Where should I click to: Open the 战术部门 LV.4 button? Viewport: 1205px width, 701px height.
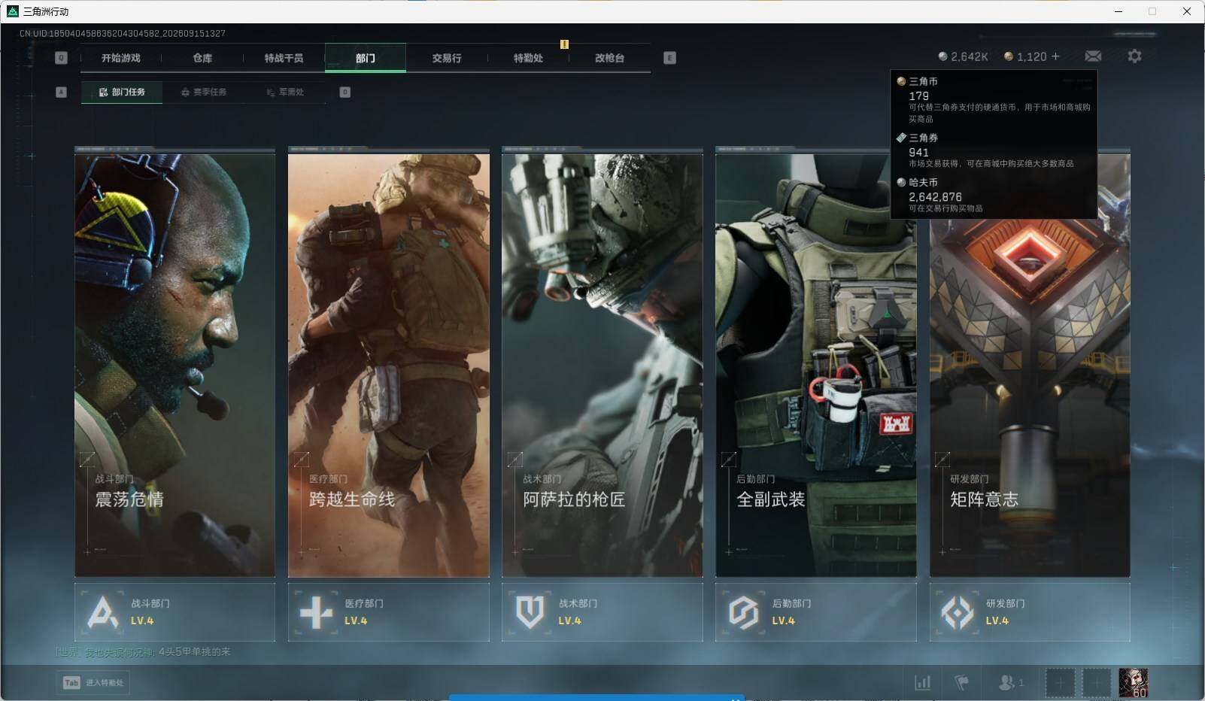click(x=602, y=612)
